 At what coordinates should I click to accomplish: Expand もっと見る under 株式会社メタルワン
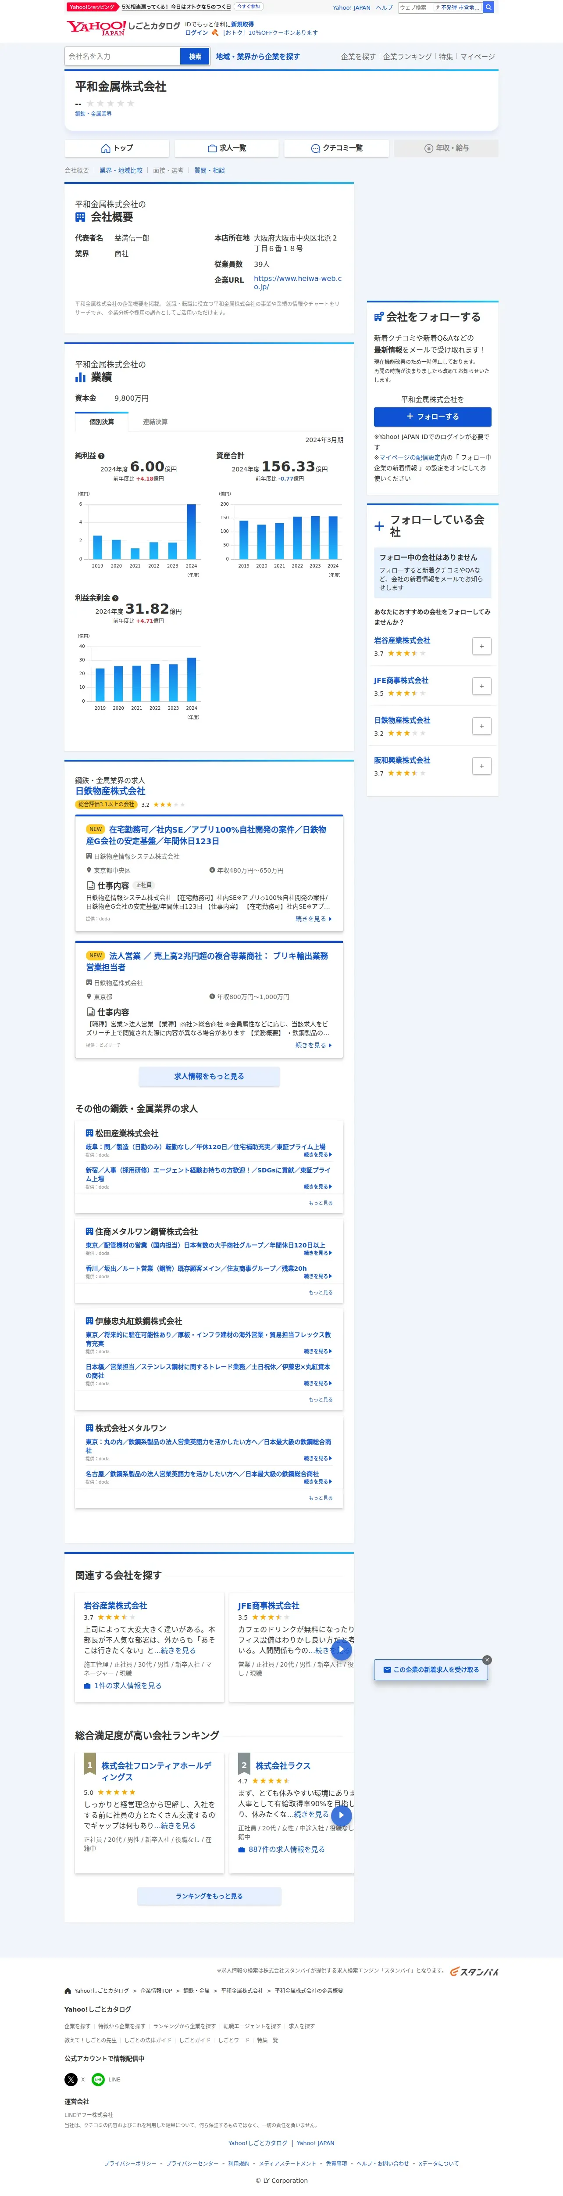pos(320,1498)
